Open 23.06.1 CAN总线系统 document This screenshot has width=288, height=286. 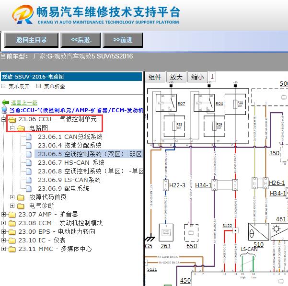70,137
